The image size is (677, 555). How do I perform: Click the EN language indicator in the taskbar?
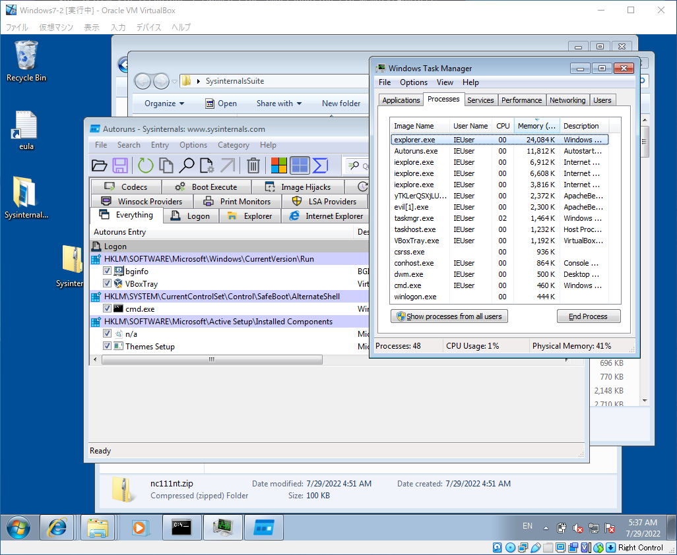527,526
